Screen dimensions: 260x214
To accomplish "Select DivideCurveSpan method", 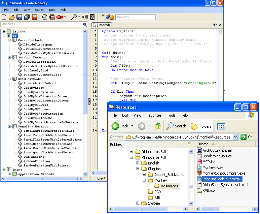I will pos(37,44).
